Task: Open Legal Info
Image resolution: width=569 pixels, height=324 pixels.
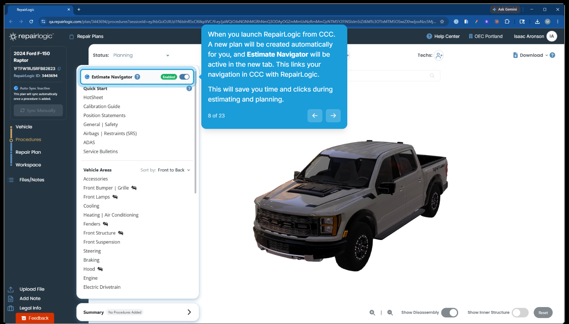Action: 30,308
